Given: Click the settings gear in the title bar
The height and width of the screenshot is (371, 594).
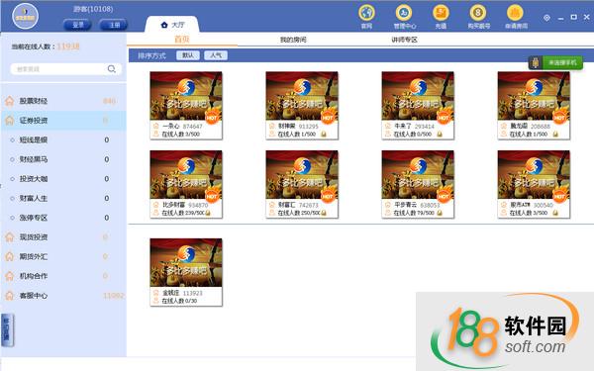Looking at the screenshot, I should pos(546,18).
